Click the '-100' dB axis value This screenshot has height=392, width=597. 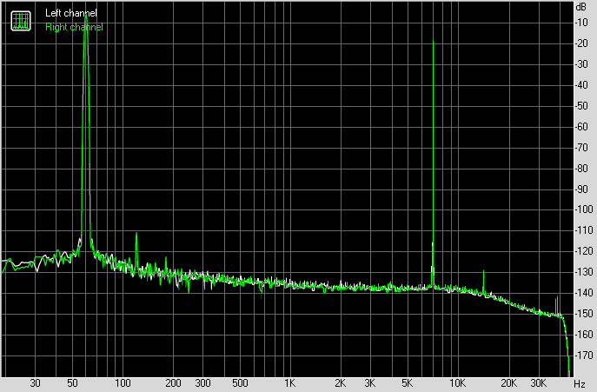584,209
